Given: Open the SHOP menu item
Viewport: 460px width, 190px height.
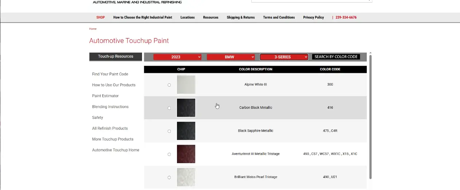Looking at the screenshot, I should (101, 17).
